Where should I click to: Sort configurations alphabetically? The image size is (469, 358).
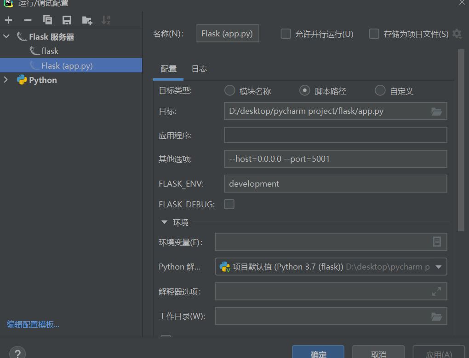point(106,20)
